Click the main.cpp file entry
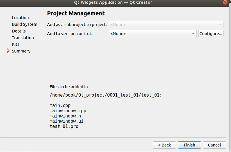This screenshot has height=152, width=231. click(60, 106)
